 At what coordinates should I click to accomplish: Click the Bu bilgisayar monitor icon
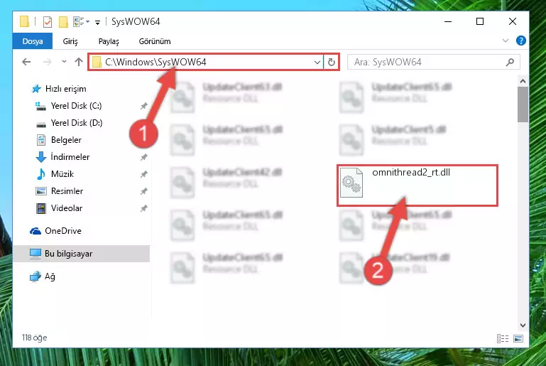click(36, 254)
